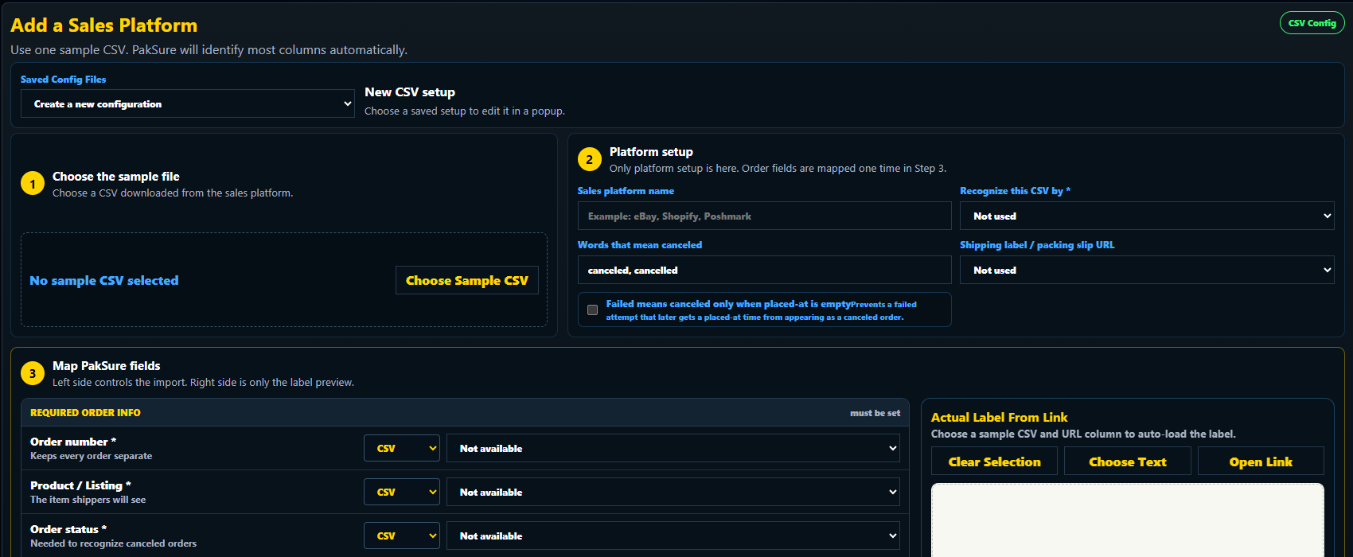Click the Words that mean canceled field

pos(764,270)
